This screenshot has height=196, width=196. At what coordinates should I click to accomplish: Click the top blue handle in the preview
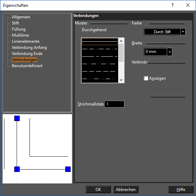point(17,118)
